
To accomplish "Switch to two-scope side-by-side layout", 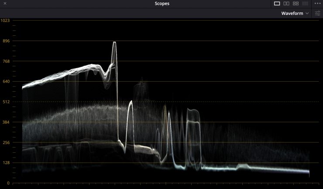I will tap(286, 3).
